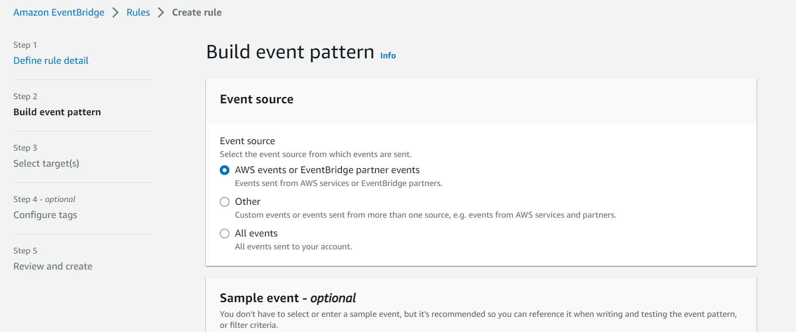Select AWS events or EventBridge partner events
The image size is (796, 332).
(x=224, y=170)
